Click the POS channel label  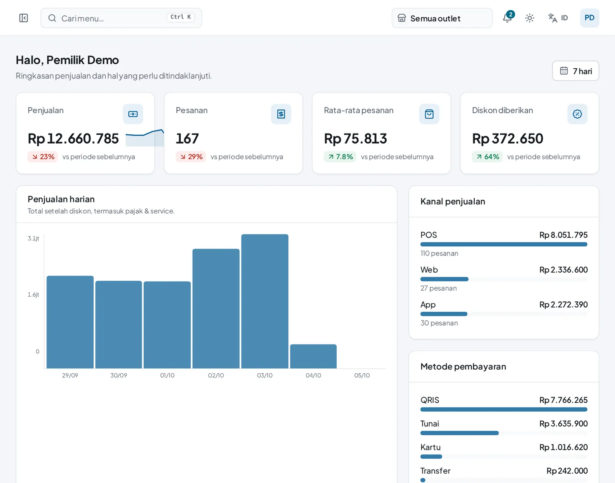(x=429, y=235)
